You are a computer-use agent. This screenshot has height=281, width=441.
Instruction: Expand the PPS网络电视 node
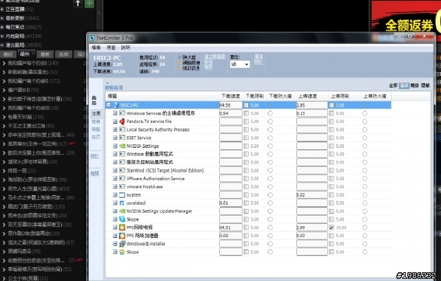[x=115, y=227]
